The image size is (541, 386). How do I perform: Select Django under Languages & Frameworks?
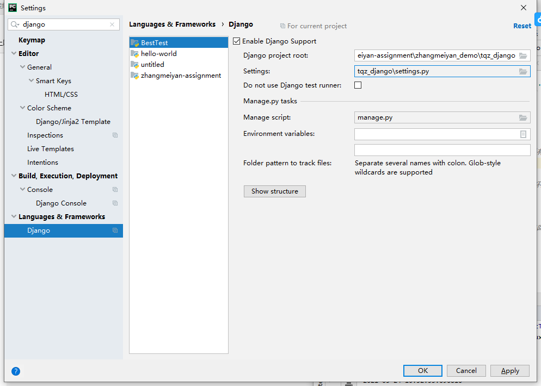[64, 230]
